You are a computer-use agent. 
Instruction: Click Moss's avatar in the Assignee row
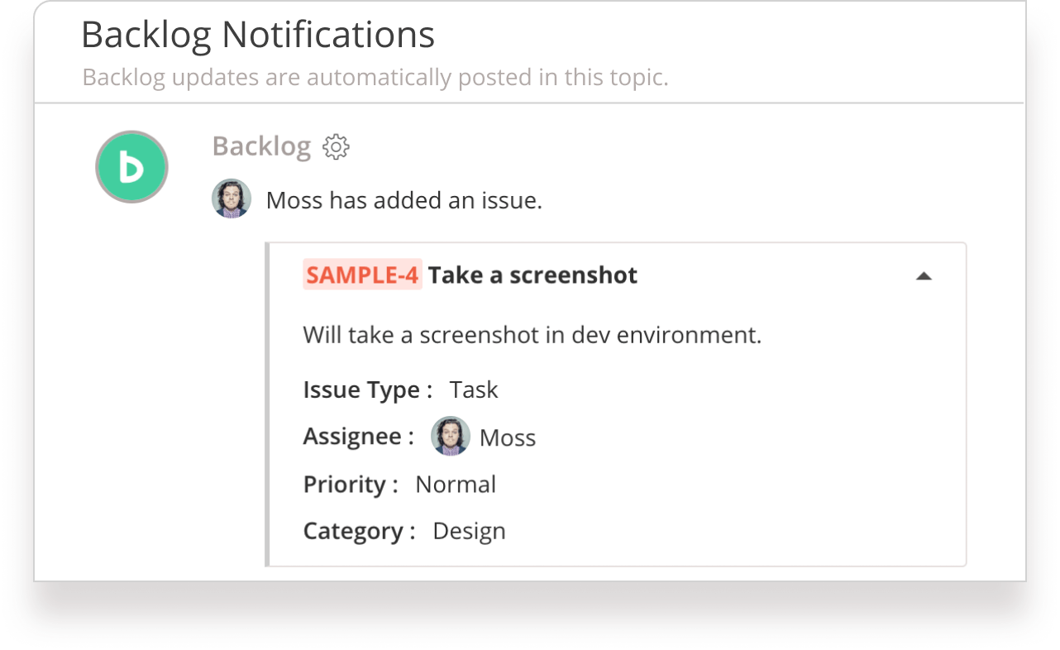[451, 436]
